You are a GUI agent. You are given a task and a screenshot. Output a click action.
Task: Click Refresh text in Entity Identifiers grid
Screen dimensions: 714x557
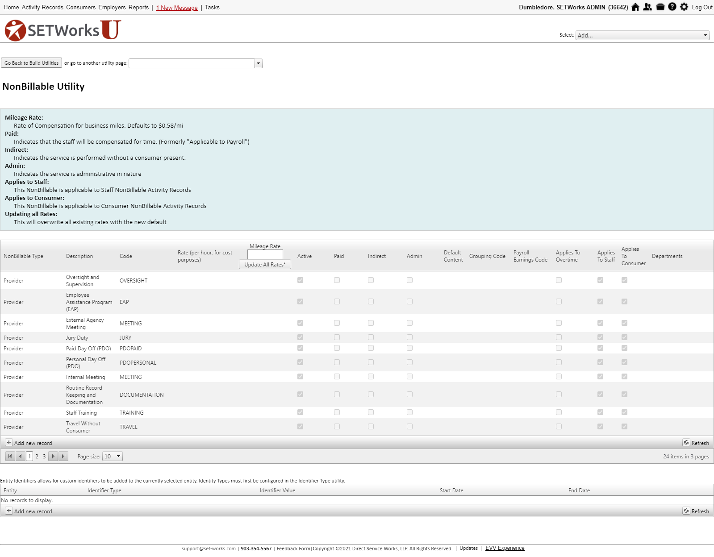click(x=700, y=511)
